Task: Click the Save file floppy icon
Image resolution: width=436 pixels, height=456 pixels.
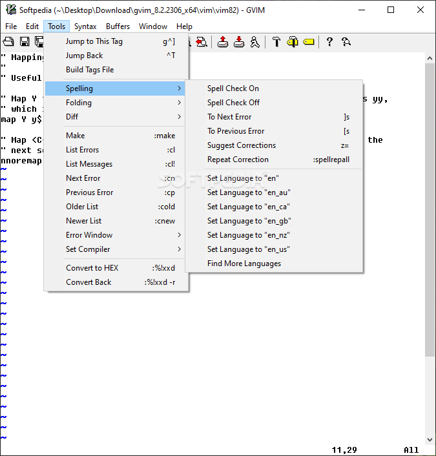Action: (x=25, y=42)
